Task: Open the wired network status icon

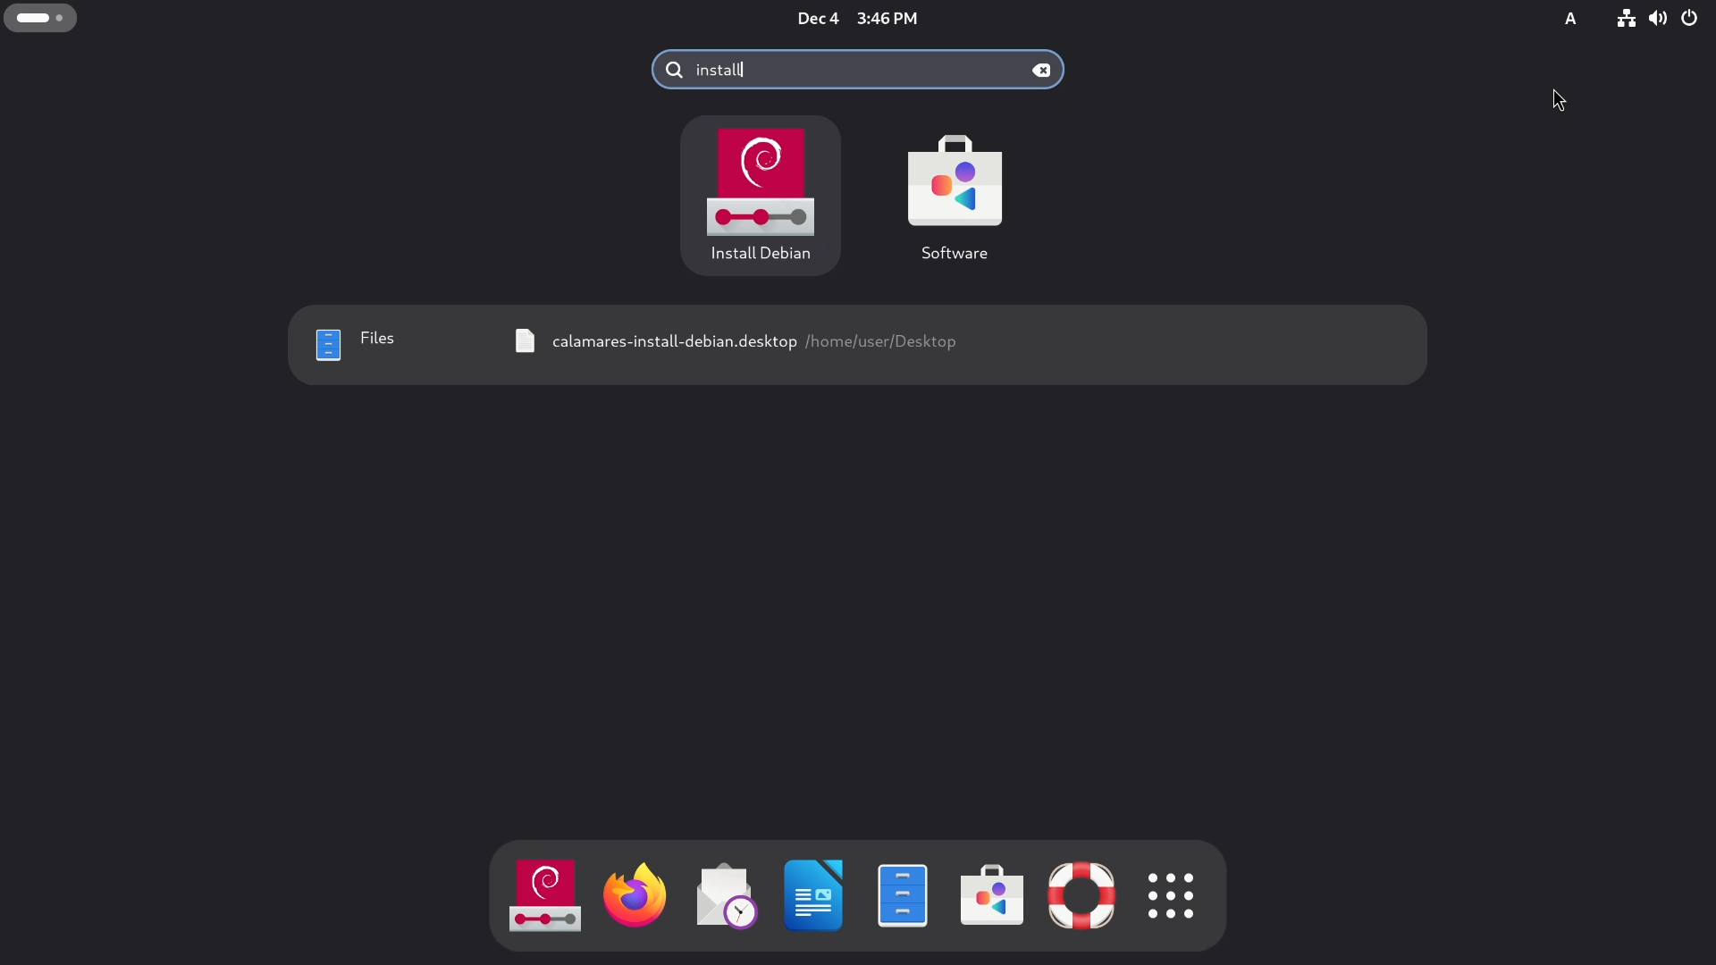Action: pos(1626,18)
